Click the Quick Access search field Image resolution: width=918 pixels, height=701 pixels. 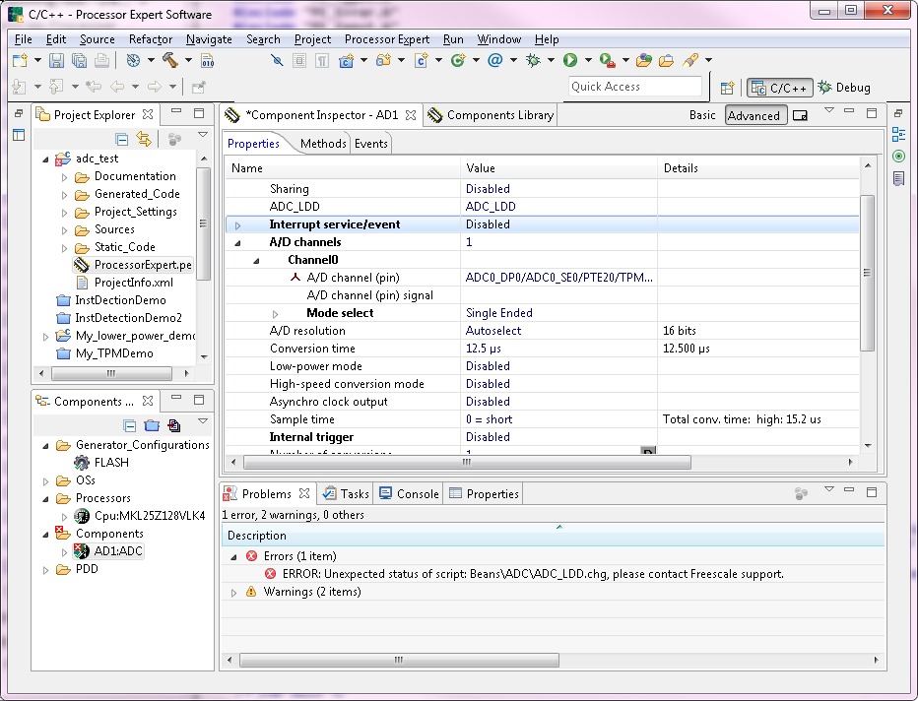[x=635, y=87]
